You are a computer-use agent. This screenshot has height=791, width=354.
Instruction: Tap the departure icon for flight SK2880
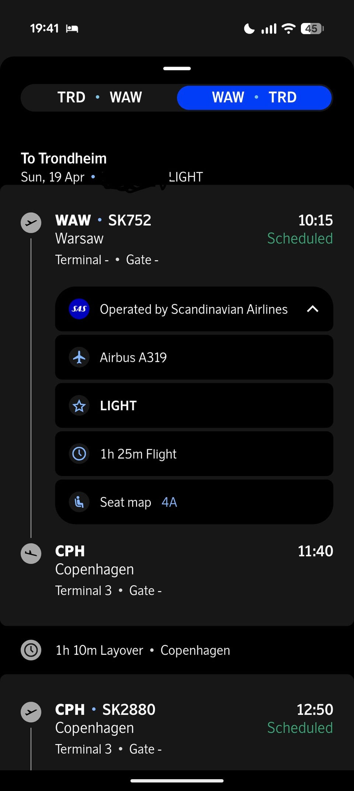click(31, 712)
